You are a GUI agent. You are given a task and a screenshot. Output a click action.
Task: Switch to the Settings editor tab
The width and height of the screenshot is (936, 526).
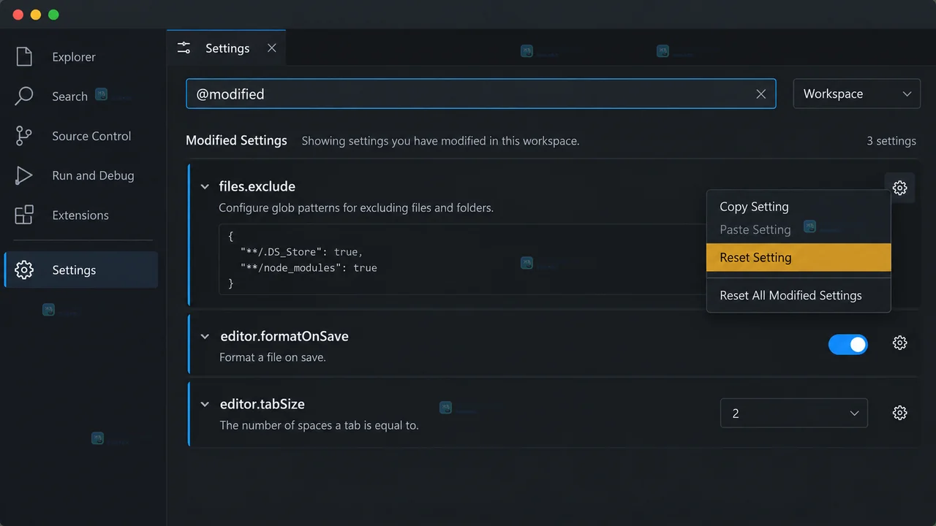click(x=226, y=48)
